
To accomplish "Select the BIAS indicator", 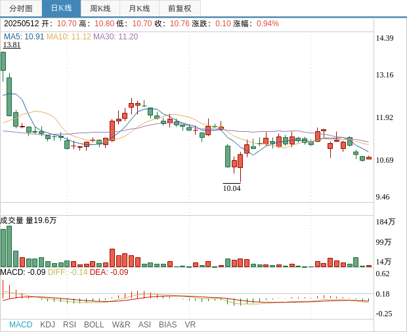I will [167, 325].
